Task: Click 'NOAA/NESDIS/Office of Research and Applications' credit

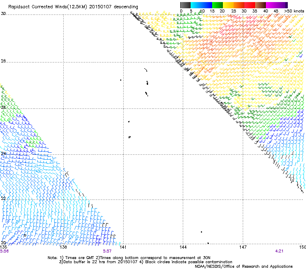Action: click(244, 267)
